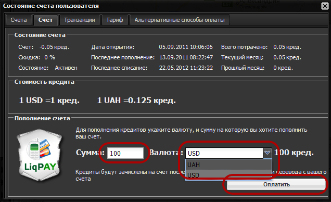331x202 pixels.
Task: Click the opening date 05.09.2011 10:06:06
Action: click(x=186, y=47)
